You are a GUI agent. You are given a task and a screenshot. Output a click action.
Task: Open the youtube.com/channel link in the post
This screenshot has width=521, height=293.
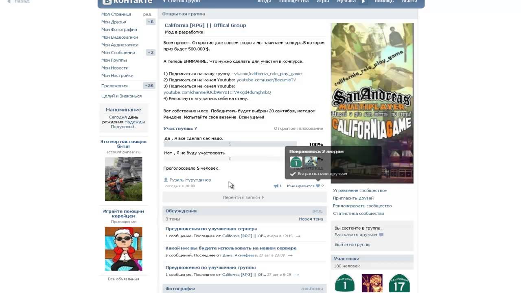pos(217,92)
